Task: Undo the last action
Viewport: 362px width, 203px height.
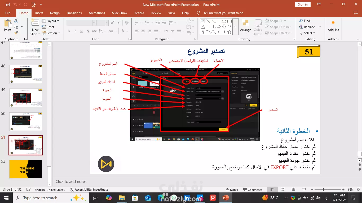Action: 15,4
